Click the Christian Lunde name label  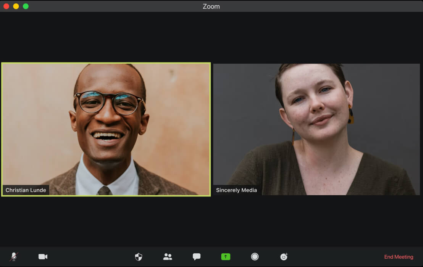(26, 190)
